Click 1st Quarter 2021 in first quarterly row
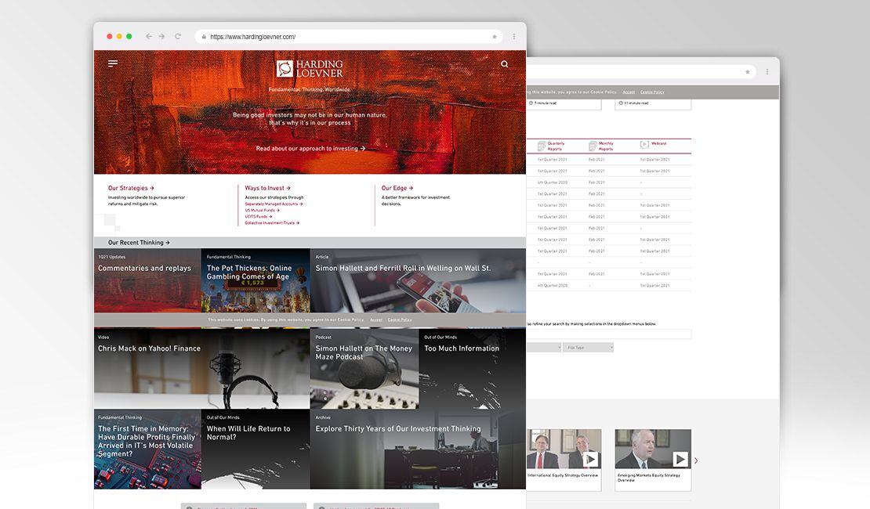 (552, 160)
